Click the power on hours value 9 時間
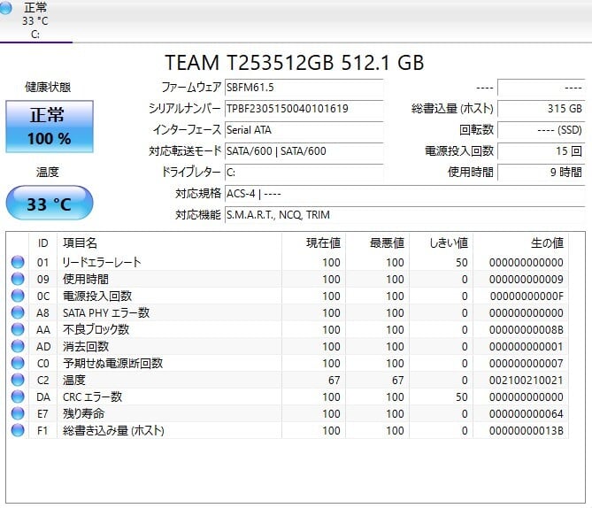 542,173
